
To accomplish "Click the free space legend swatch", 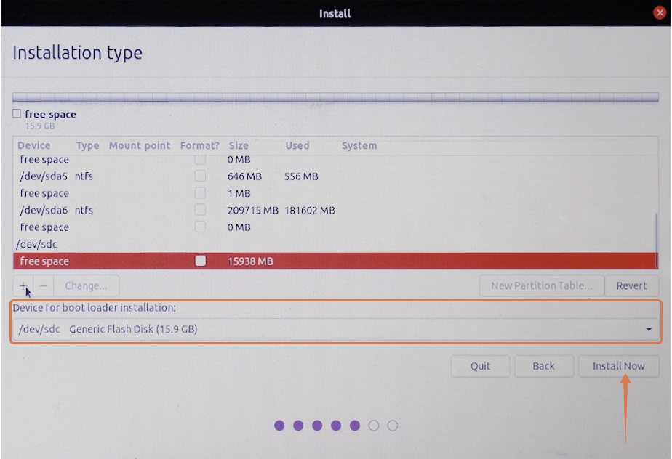I will pyautogui.click(x=17, y=114).
